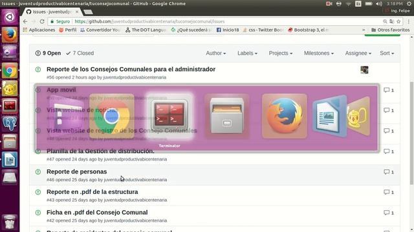The height and width of the screenshot is (232, 414).
Task: Open issue Reporte en .pdf de la estructura
Action: 92,192
